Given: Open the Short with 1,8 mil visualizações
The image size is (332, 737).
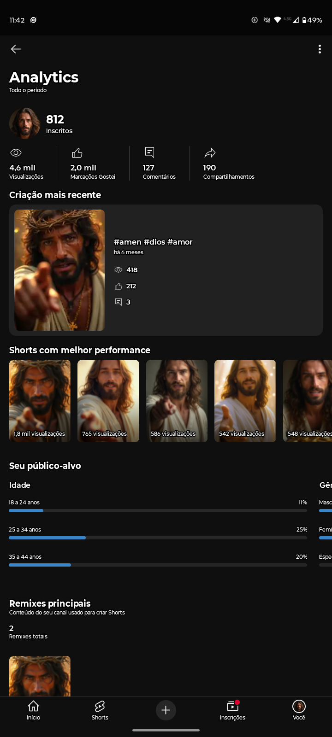Looking at the screenshot, I should click(x=40, y=401).
